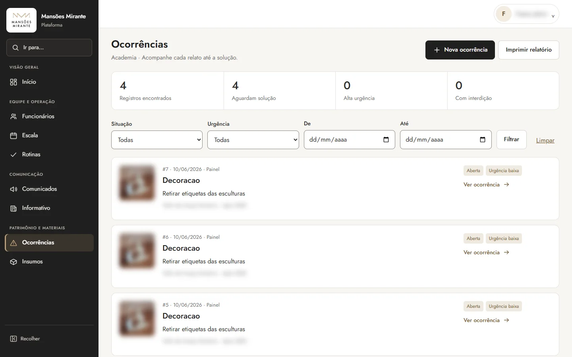The width and height of the screenshot is (572, 357).
Task: Click the Ir para search field
Action: 49,48
